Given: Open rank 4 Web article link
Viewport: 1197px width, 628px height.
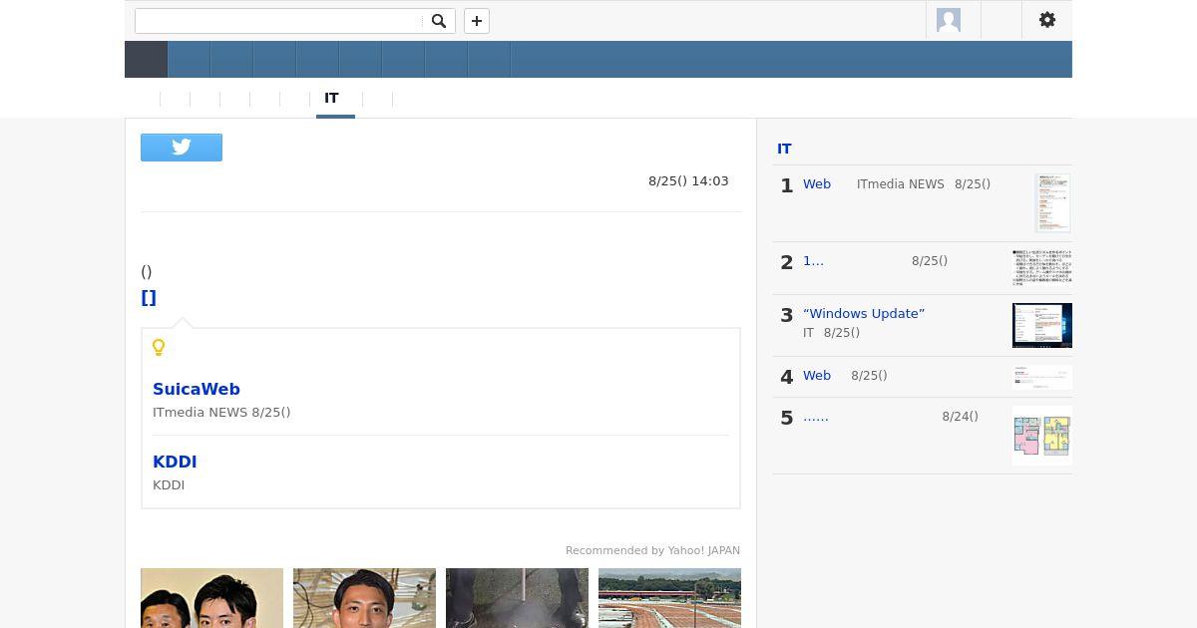Looking at the screenshot, I should tap(817, 376).
